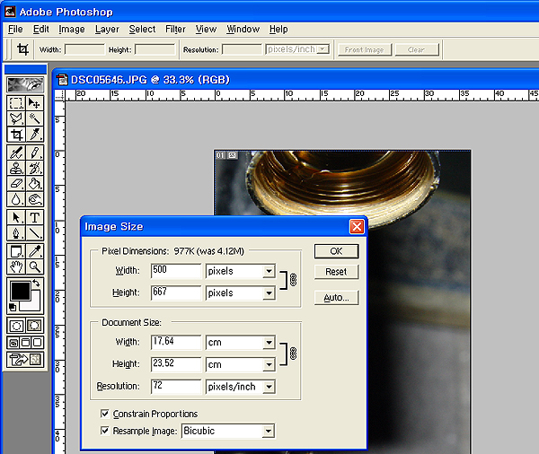539x454 pixels.
Task: Reset to default black and white colors
Action: 13,307
